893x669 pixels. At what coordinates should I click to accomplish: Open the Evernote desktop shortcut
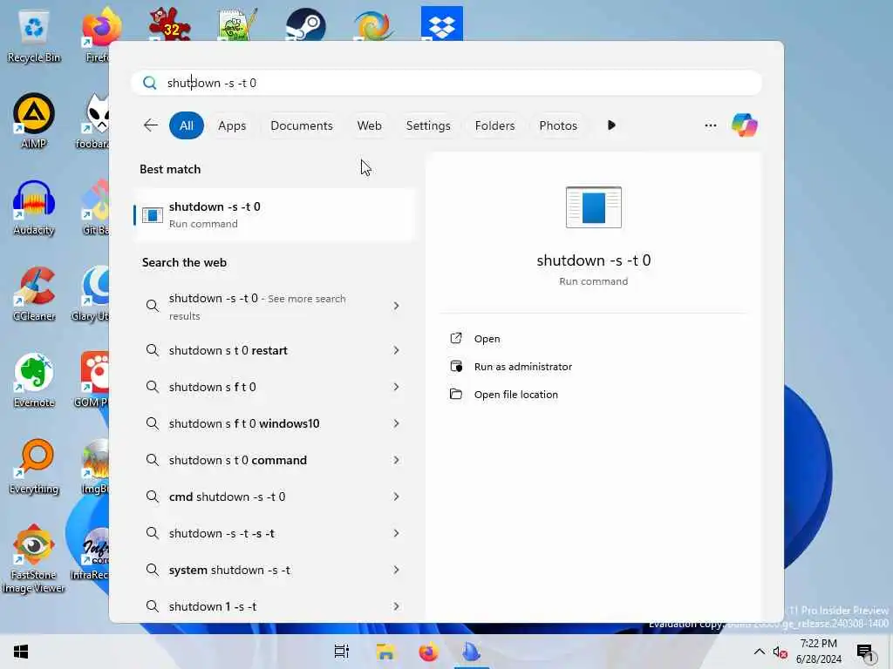[x=34, y=380]
